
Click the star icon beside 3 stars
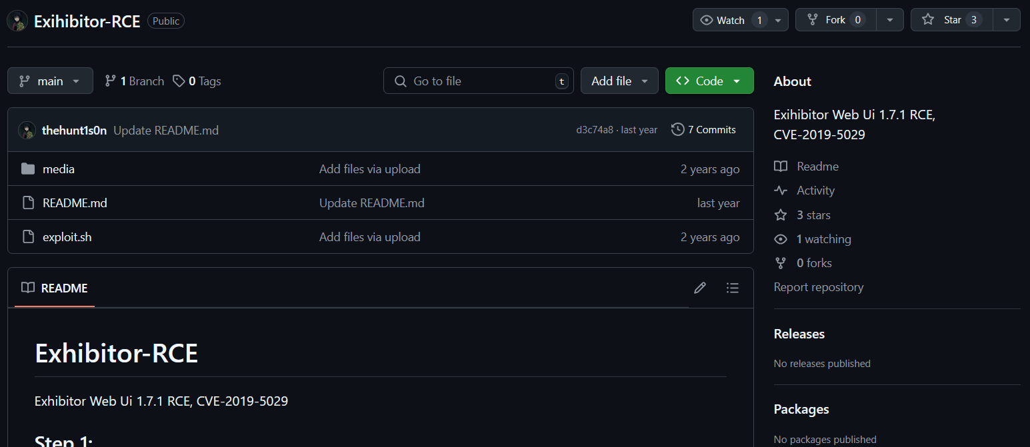coord(781,215)
